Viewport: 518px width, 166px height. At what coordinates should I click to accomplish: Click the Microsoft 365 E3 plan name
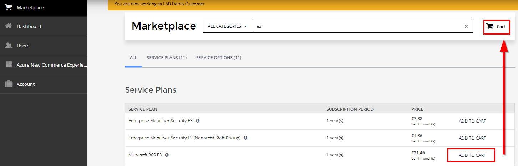coord(145,155)
